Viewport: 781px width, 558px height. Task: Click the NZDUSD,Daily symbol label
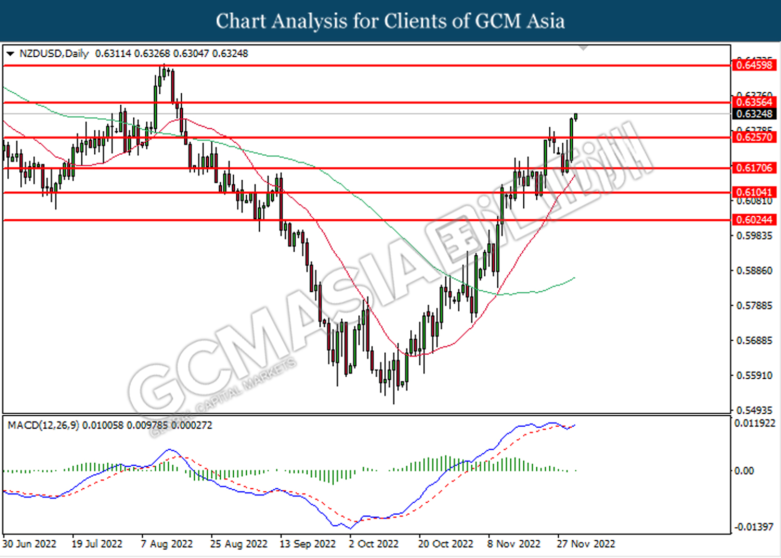pyautogui.click(x=54, y=54)
